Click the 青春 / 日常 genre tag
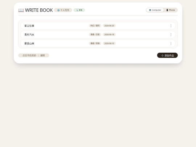This screenshot has width=196, height=147. 95,34
